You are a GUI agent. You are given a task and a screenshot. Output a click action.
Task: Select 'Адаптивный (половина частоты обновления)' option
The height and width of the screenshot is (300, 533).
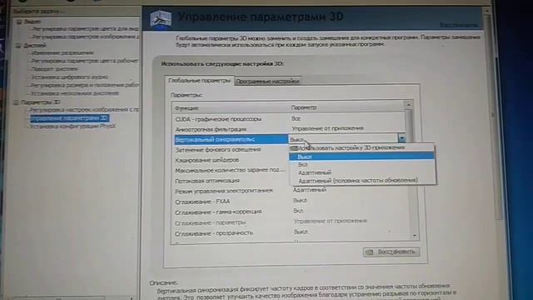pyautogui.click(x=362, y=180)
